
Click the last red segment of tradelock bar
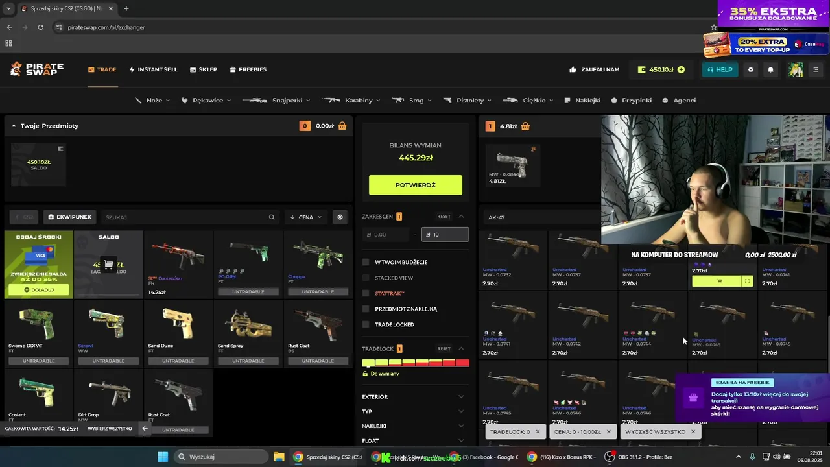click(x=462, y=363)
